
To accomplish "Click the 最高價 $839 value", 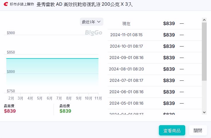I will [x=10, y=111].
